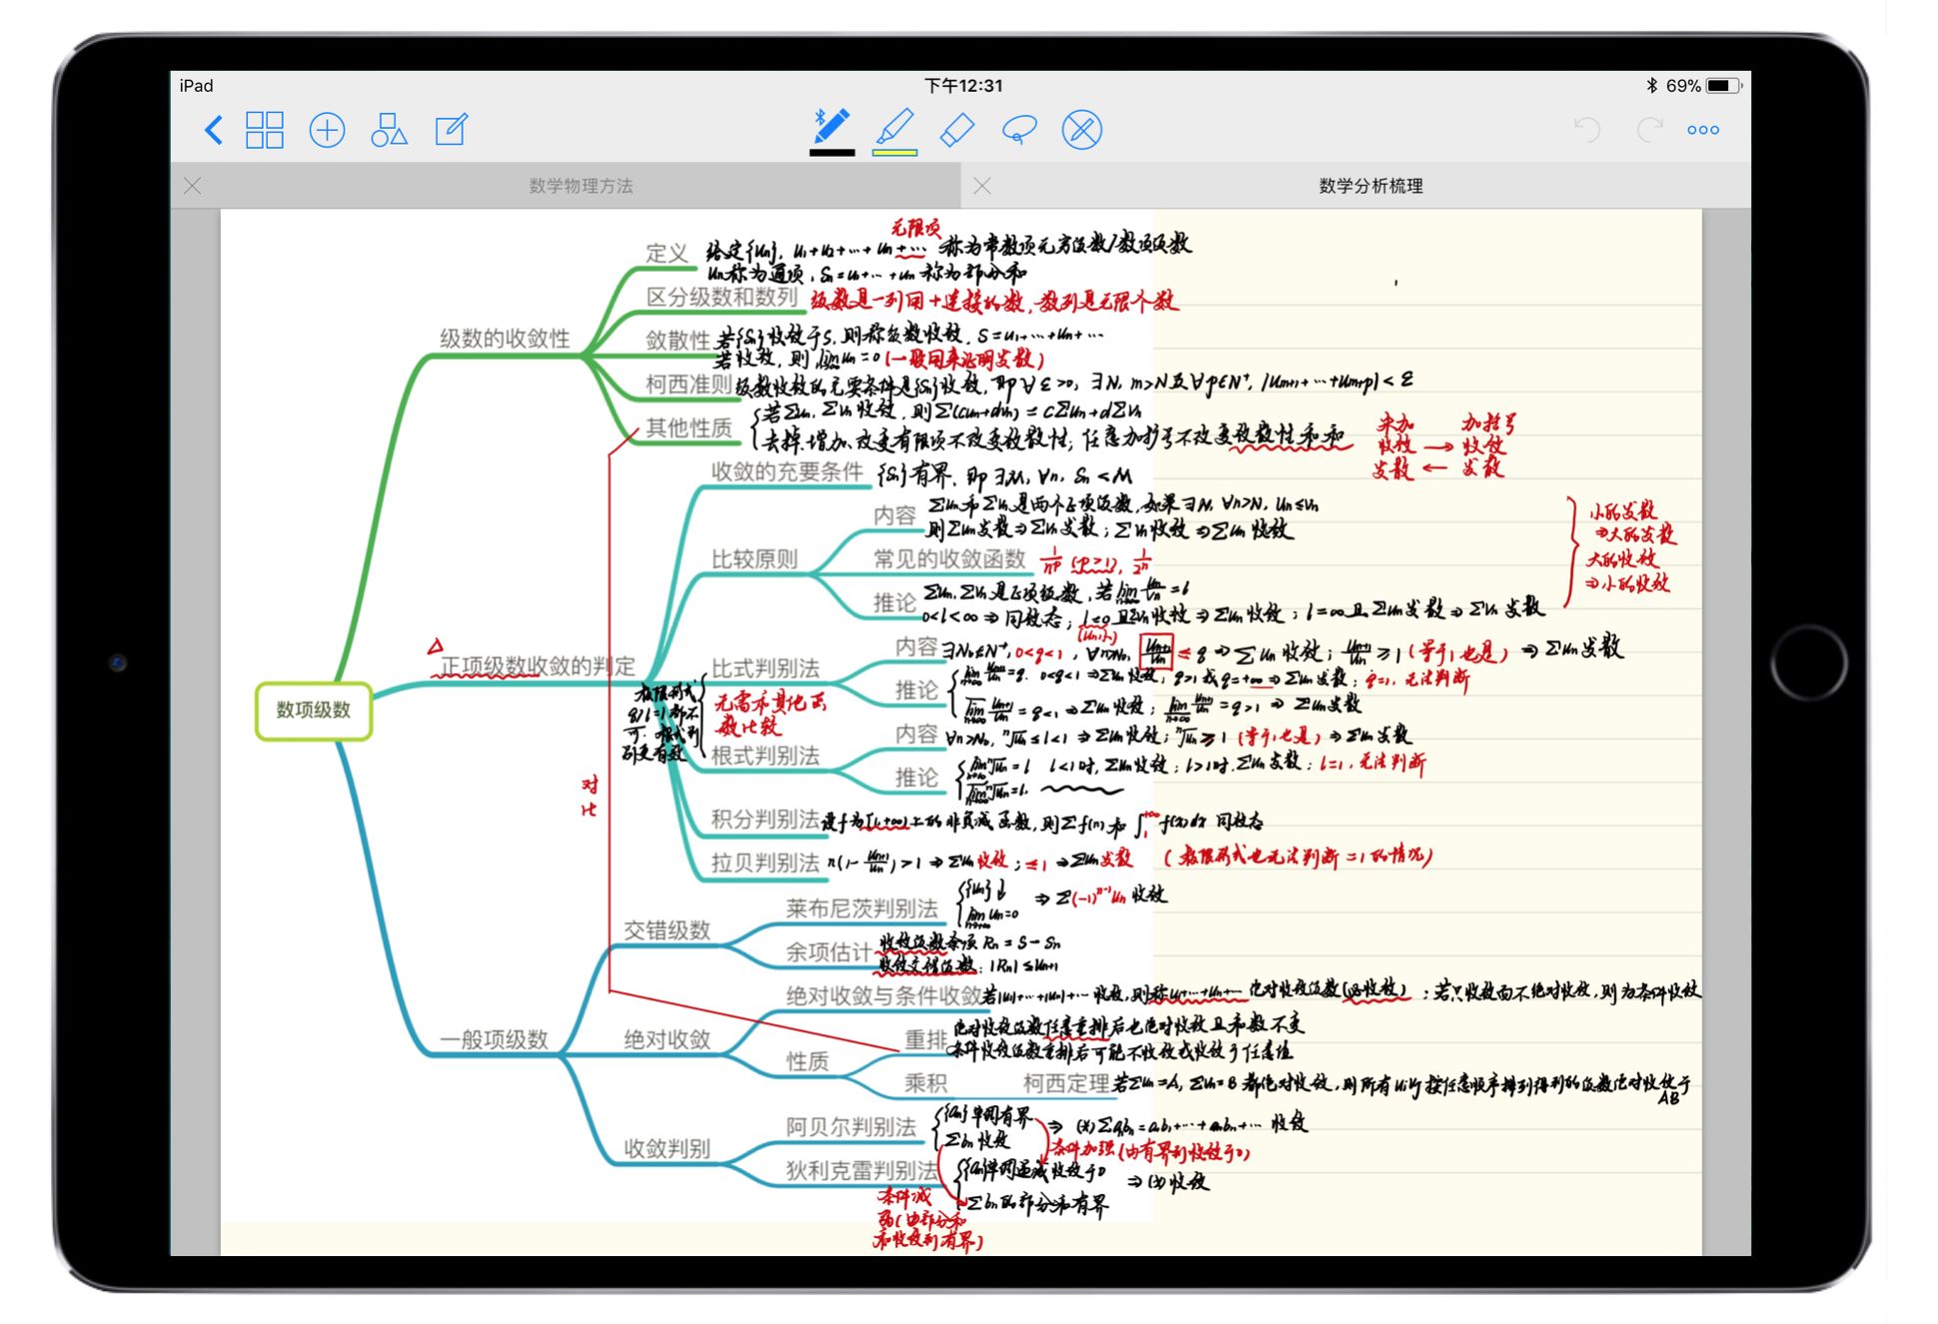Image resolution: width=1938 pixels, height=1324 pixels.
Task: Open the three-dot more options menu
Action: point(1702,130)
